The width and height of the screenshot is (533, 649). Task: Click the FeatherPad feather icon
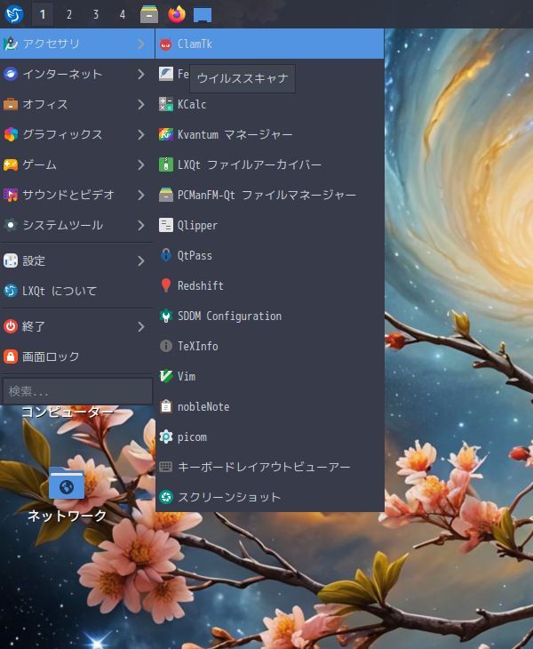(x=166, y=74)
